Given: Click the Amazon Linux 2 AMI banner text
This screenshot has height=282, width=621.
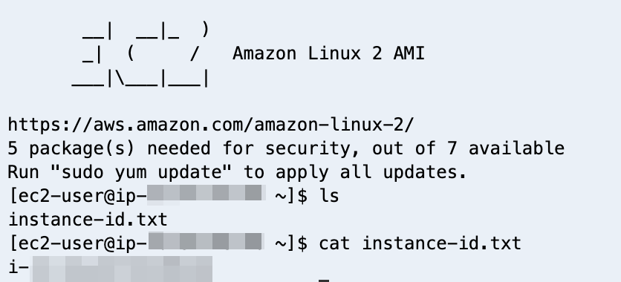Looking at the screenshot, I should point(328,53).
